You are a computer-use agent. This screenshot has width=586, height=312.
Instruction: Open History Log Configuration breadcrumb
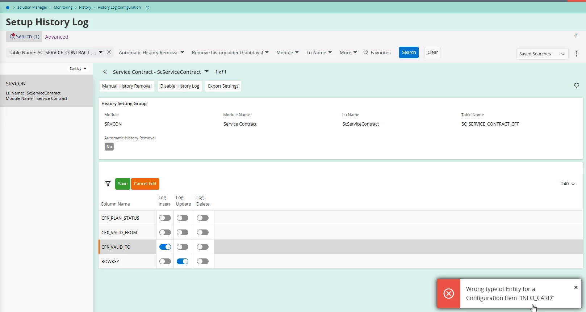[x=119, y=8]
